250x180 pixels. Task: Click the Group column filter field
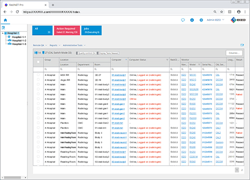[x=51, y=69]
